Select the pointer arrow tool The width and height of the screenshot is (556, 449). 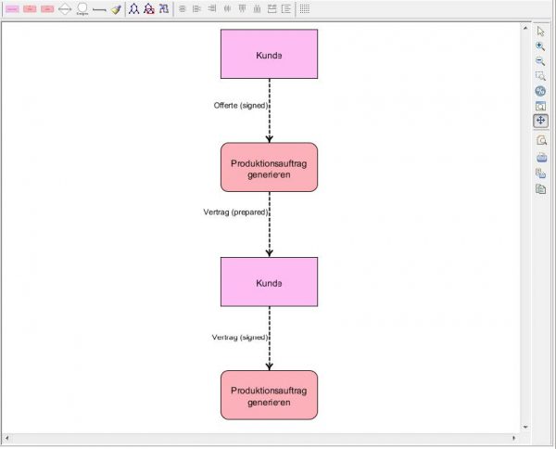coord(540,32)
